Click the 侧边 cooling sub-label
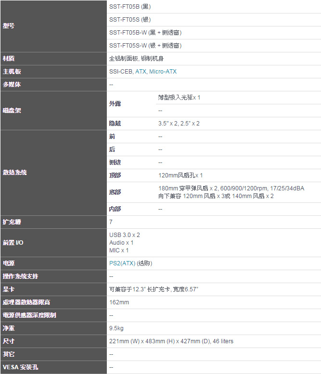This screenshot has height=374, width=321. 115,162
